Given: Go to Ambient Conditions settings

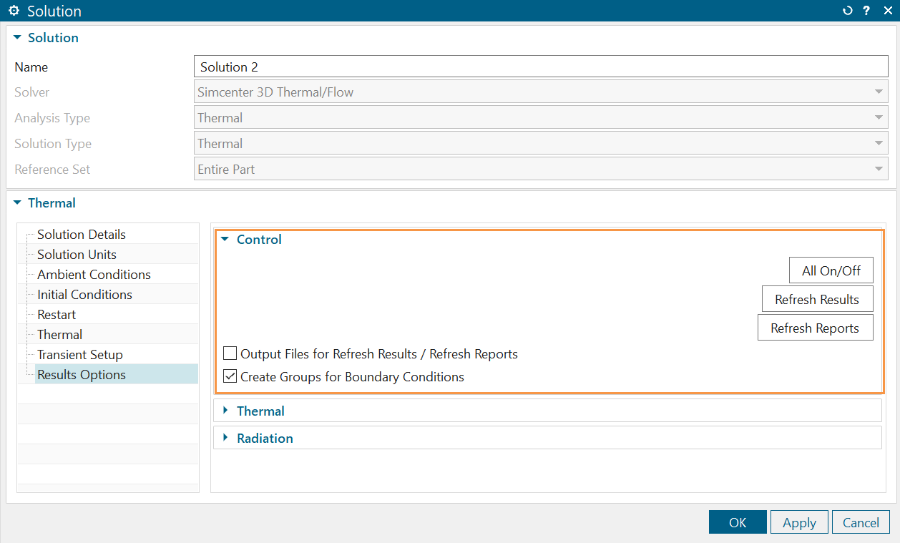Looking at the screenshot, I should pos(94,275).
